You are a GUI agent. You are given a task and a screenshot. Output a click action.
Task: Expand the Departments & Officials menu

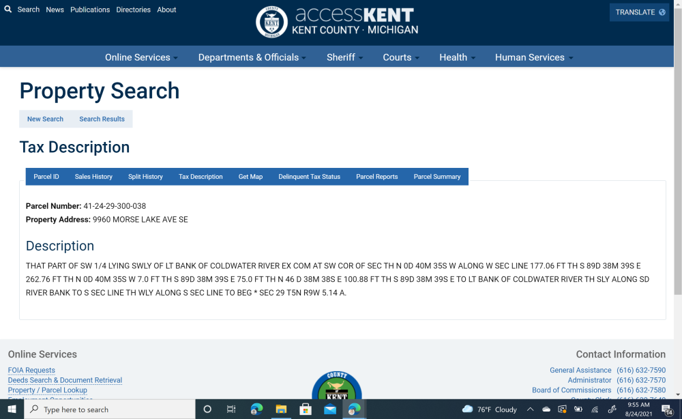[252, 57]
